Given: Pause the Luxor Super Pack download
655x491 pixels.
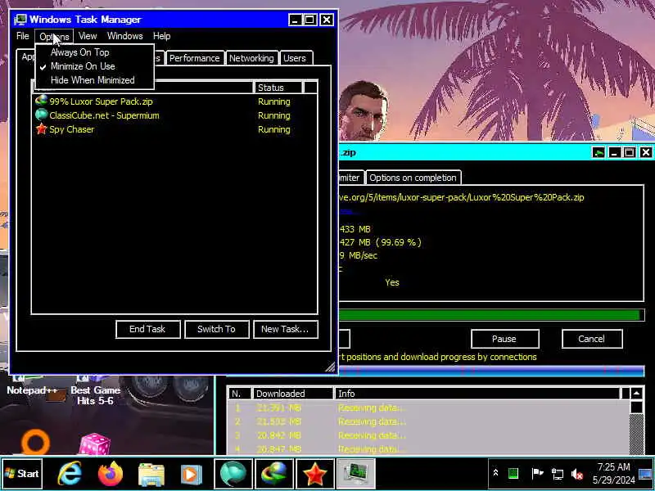Looking at the screenshot, I should (504, 339).
